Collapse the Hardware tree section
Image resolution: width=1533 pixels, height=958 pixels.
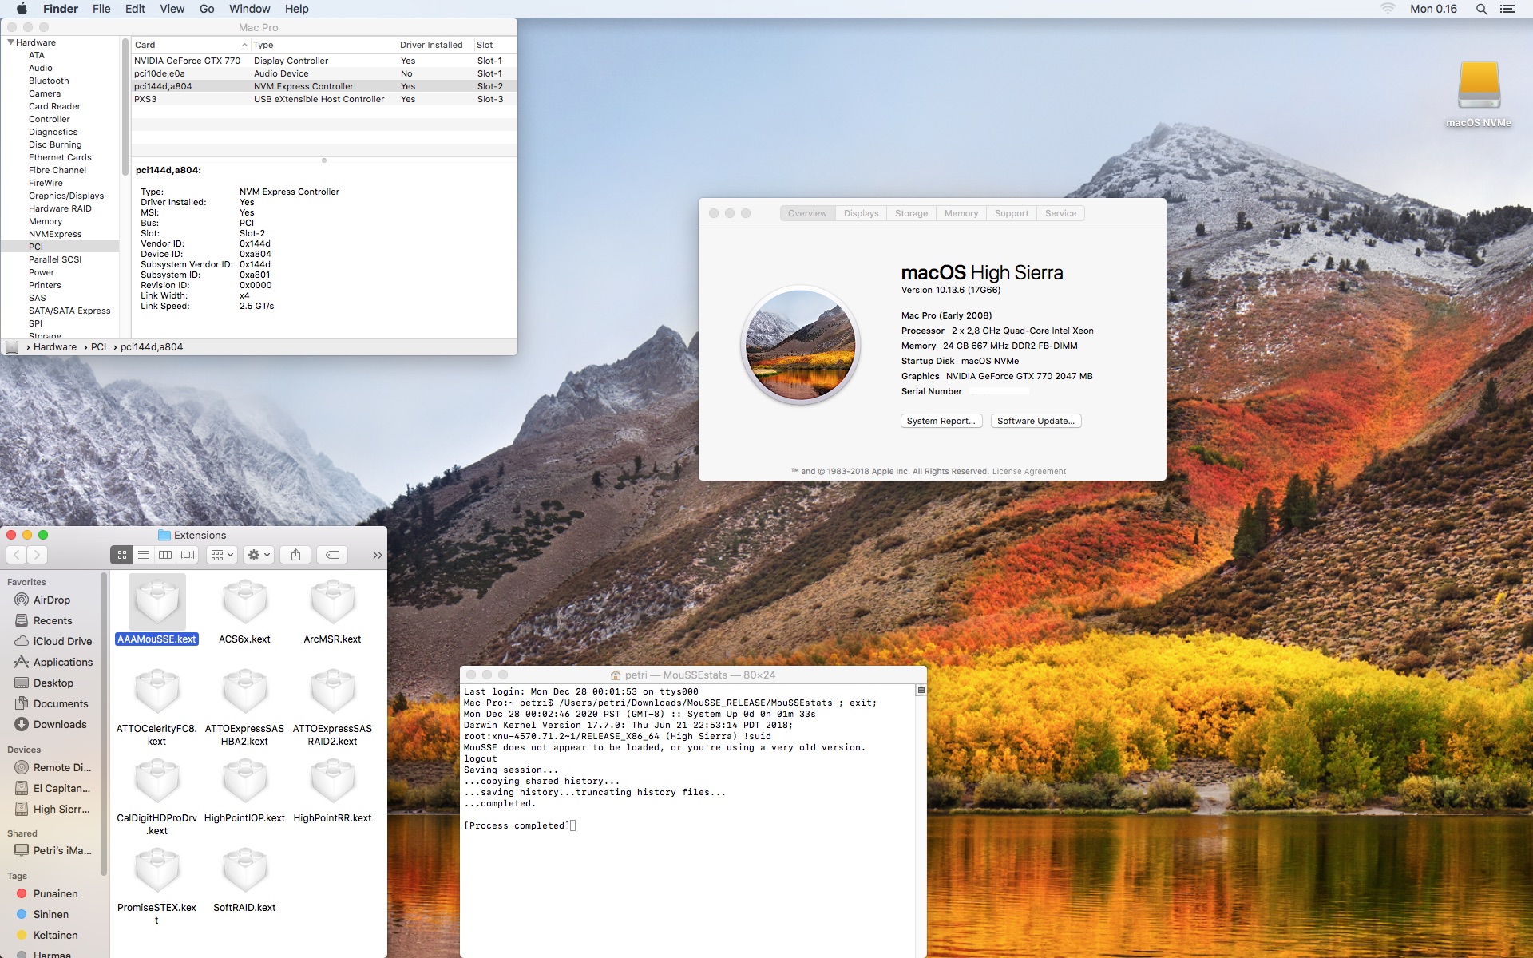(x=11, y=42)
